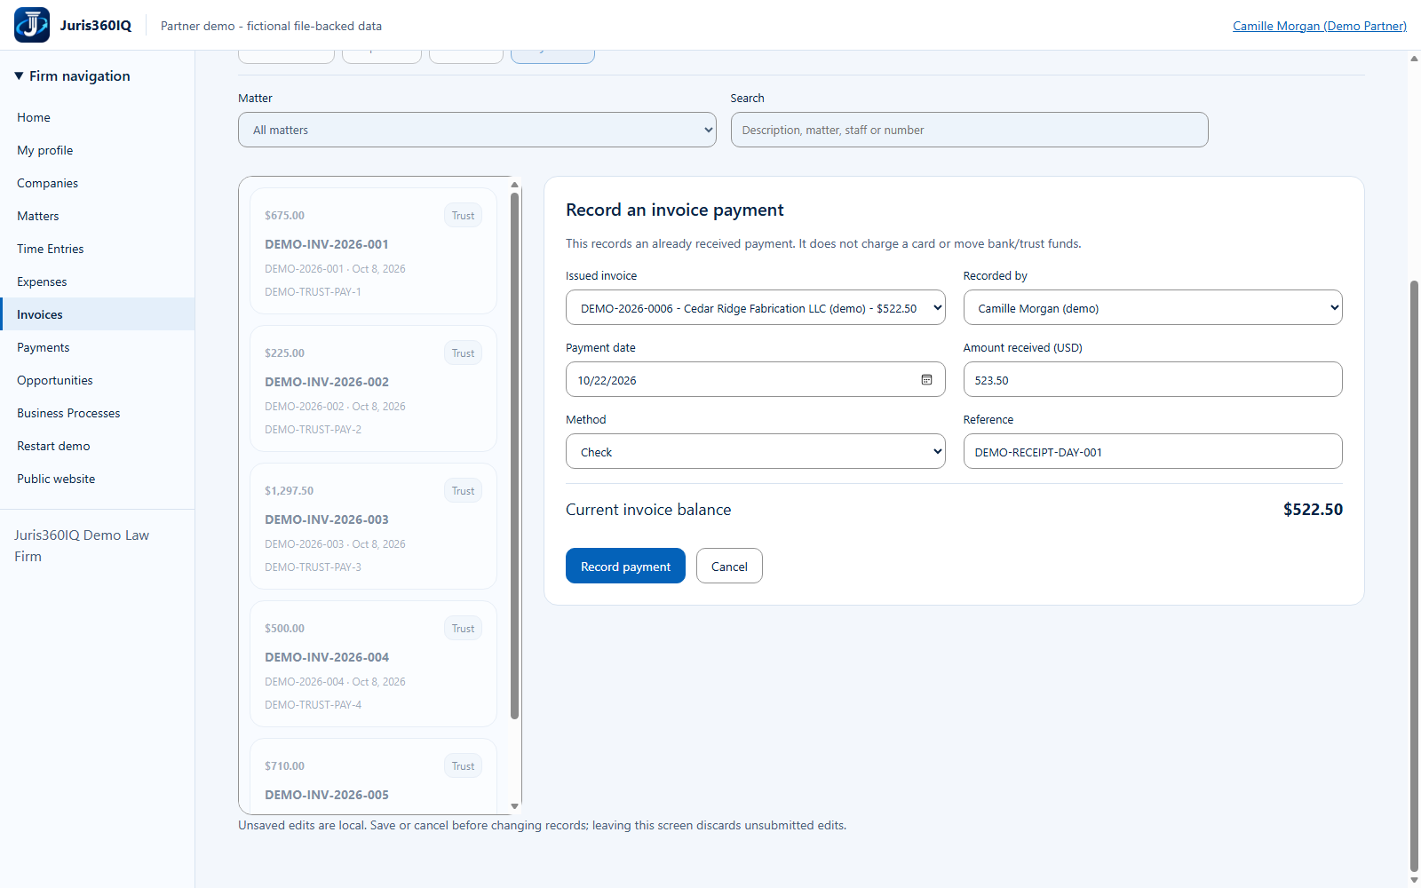
Task: Select payment card DEMO-INV-2026-002
Action: [373, 389]
